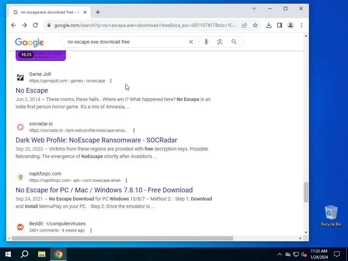
Task: Submit search with the magnifier icon
Action: (234, 42)
